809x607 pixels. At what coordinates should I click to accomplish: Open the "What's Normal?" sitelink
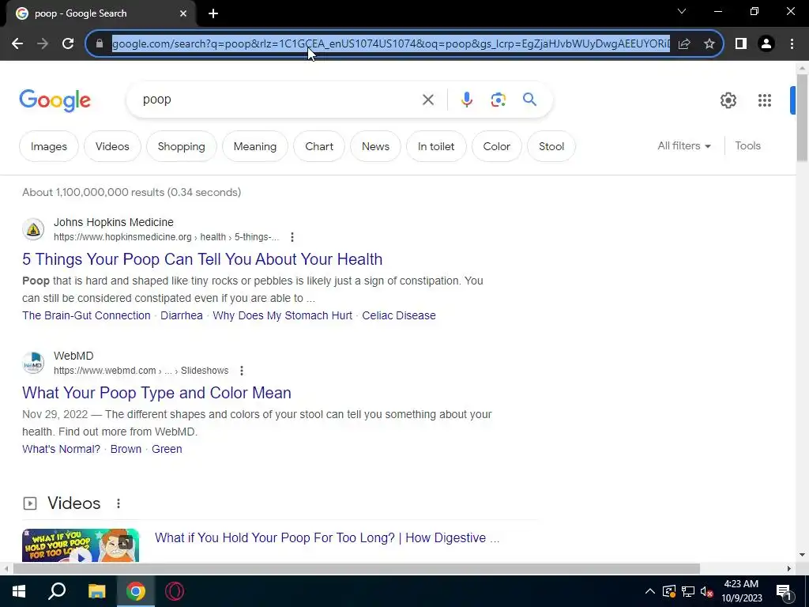[x=62, y=449]
